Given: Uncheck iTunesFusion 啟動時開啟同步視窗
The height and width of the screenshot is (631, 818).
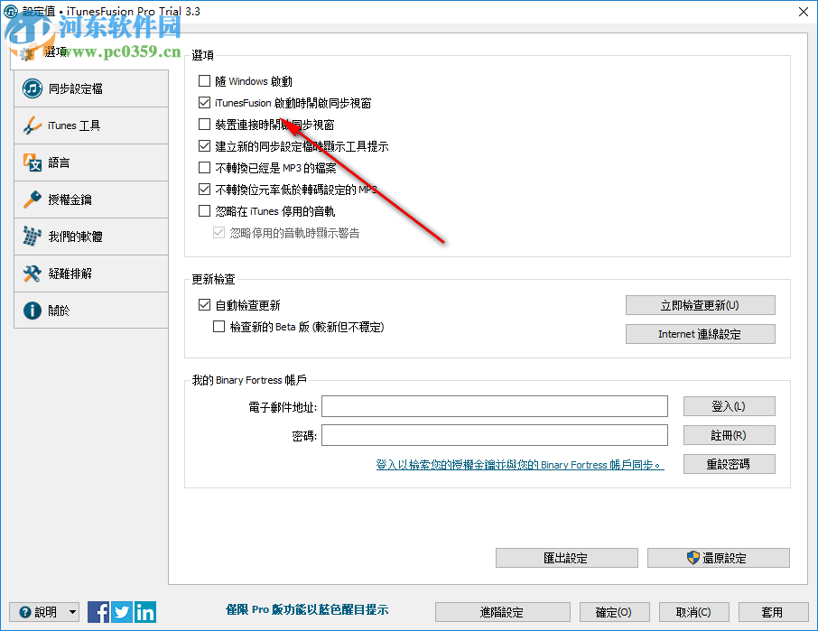Looking at the screenshot, I should click(x=204, y=102).
